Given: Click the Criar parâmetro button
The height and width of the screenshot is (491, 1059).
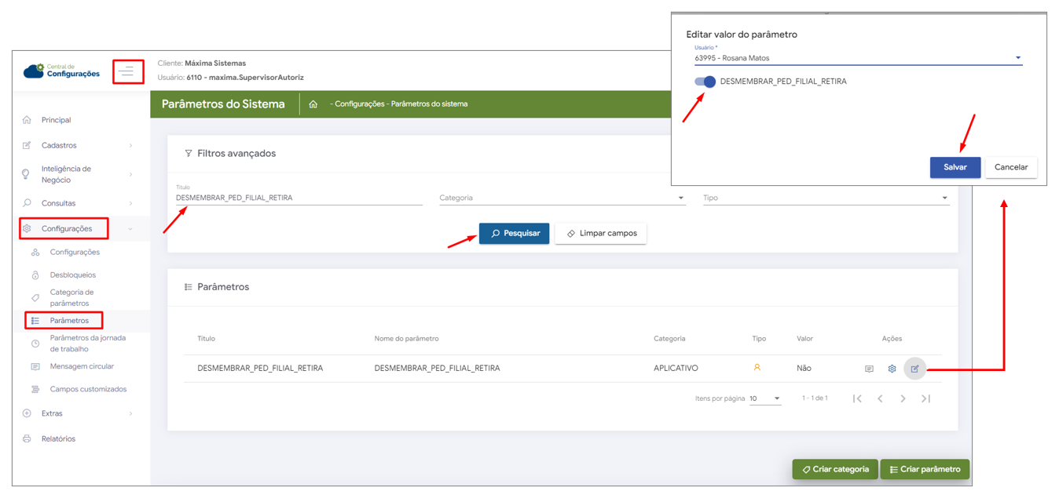Looking at the screenshot, I should click(925, 470).
